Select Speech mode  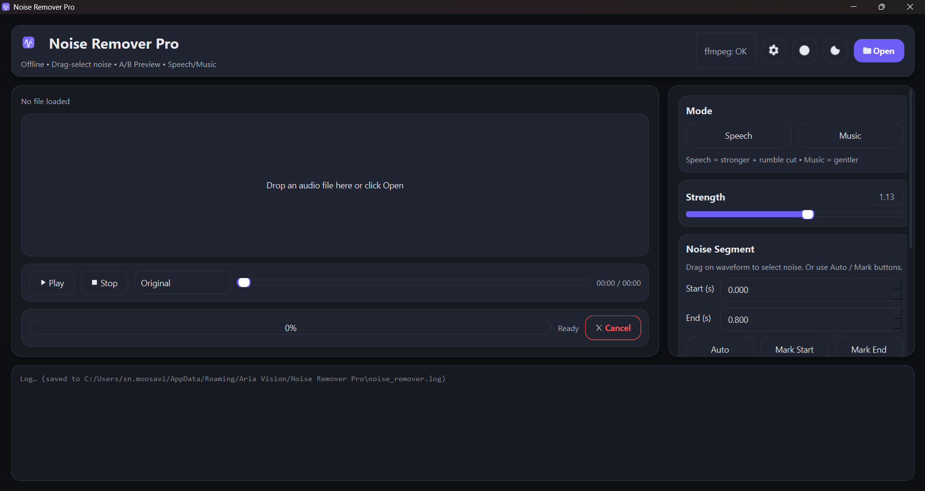(x=738, y=135)
